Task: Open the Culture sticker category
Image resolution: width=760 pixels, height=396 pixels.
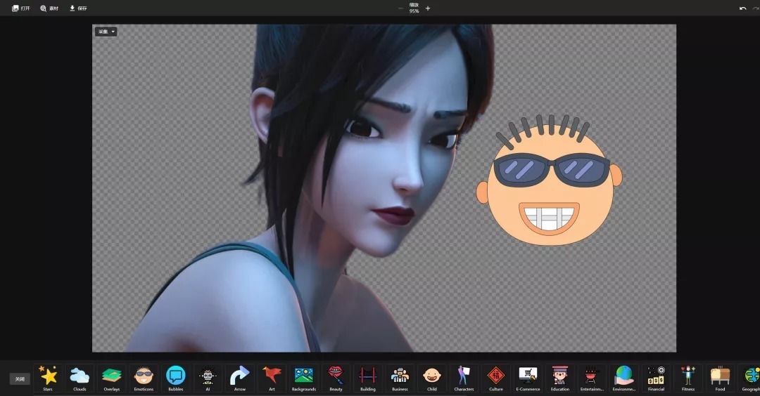Action: coord(496,378)
